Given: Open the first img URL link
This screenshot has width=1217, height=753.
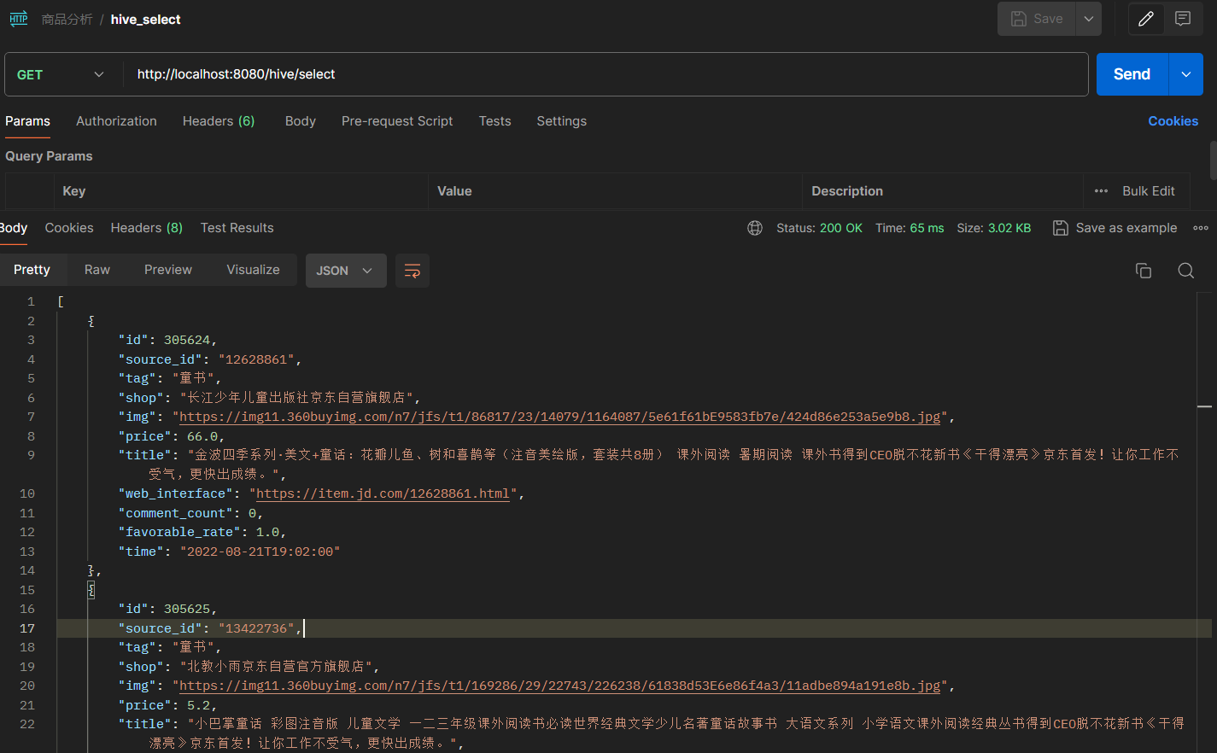Looking at the screenshot, I should (x=559, y=417).
